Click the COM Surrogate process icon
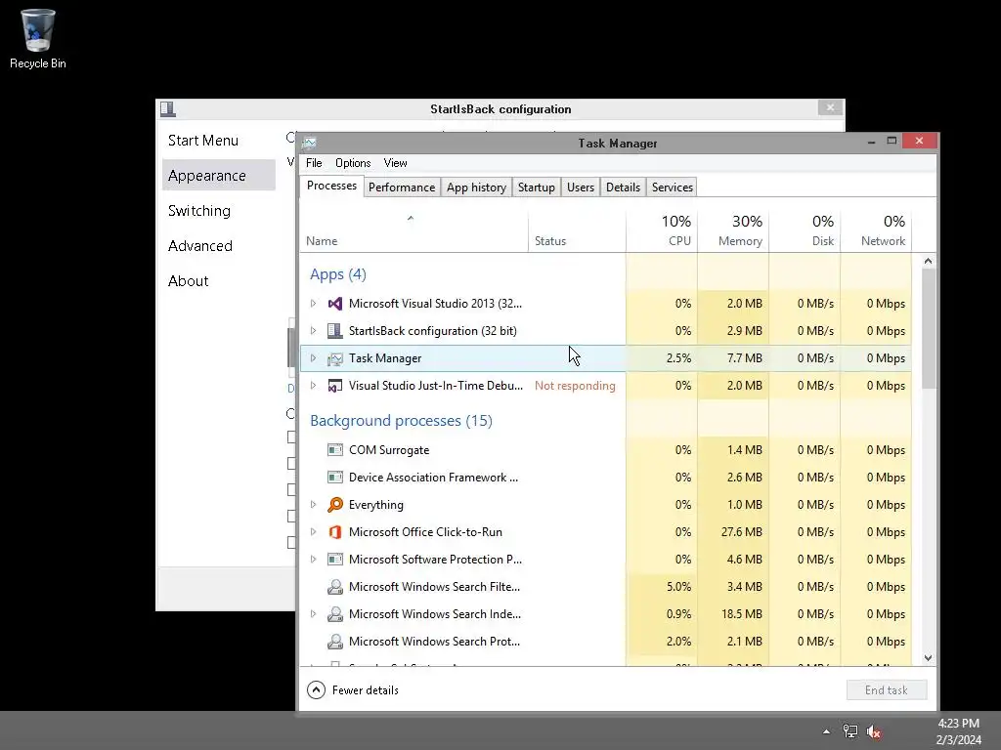Image resolution: width=1001 pixels, height=750 pixels. coord(335,450)
